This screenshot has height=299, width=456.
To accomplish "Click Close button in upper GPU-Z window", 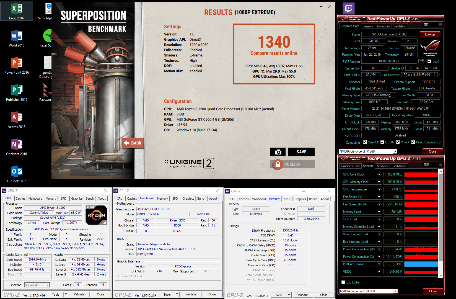I will (432, 151).
